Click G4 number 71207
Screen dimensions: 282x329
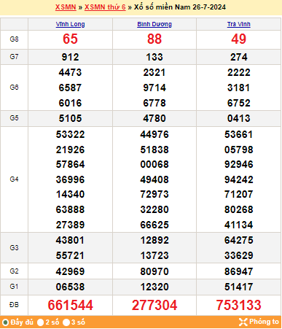pyautogui.click(x=239, y=194)
